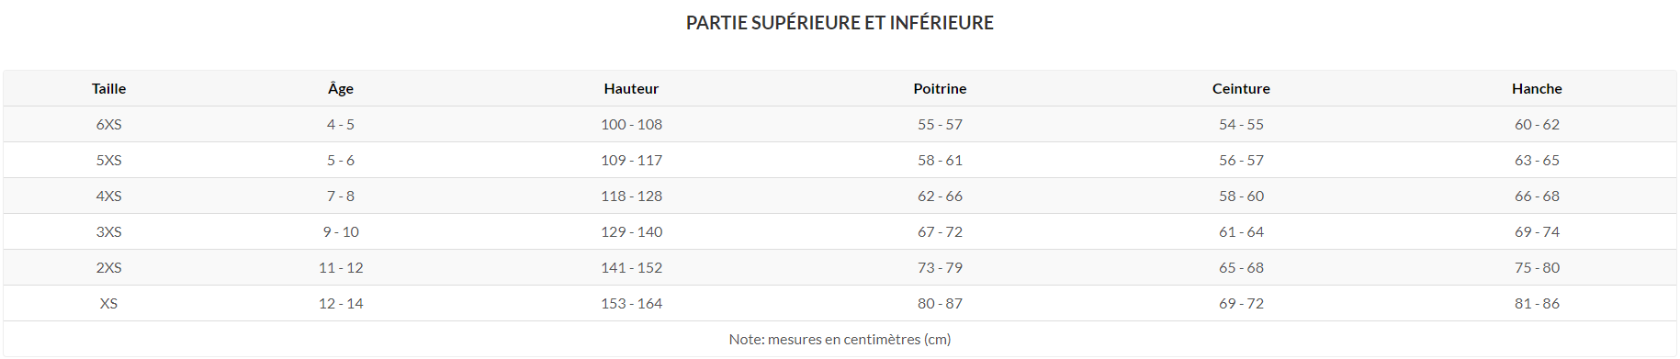Click the chest value 67 - 72
The width and height of the screenshot is (1680, 359).
point(940,232)
